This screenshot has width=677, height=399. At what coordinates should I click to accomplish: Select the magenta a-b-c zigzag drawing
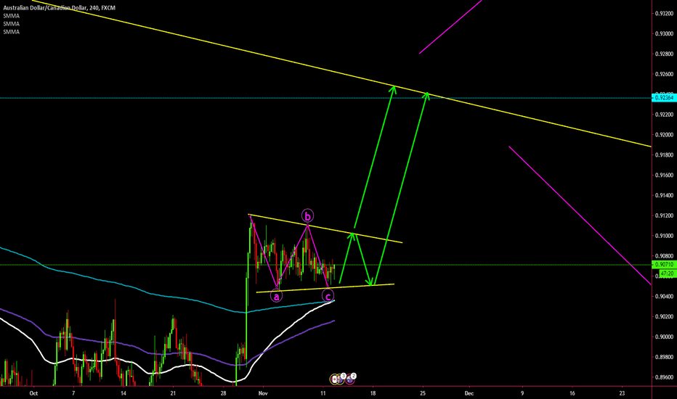click(x=291, y=256)
